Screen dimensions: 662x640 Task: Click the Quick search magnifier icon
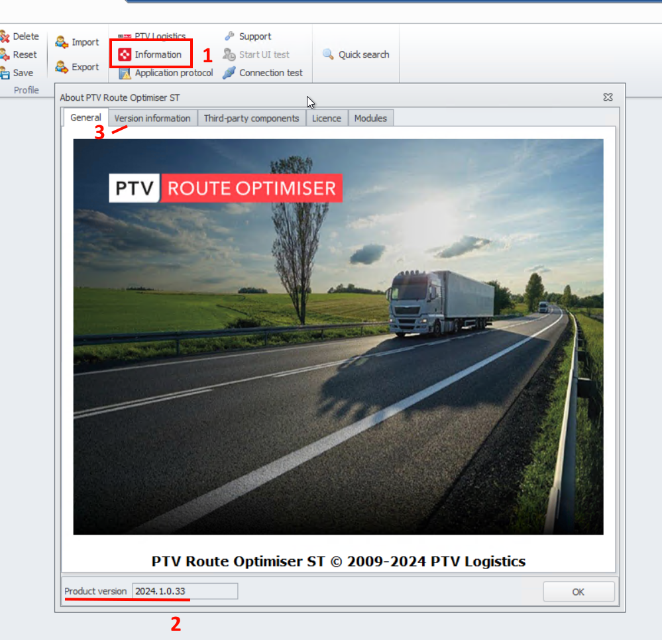328,54
